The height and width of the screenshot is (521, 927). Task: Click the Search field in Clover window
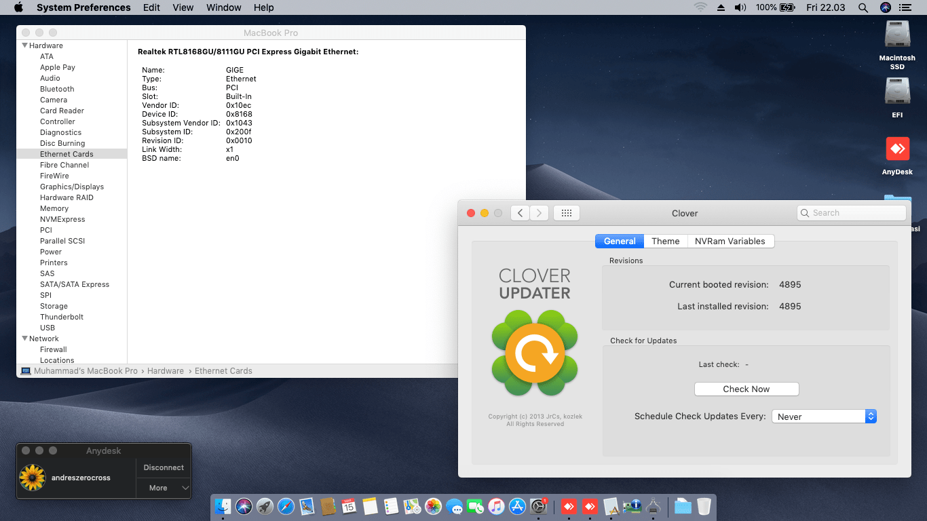[851, 213]
